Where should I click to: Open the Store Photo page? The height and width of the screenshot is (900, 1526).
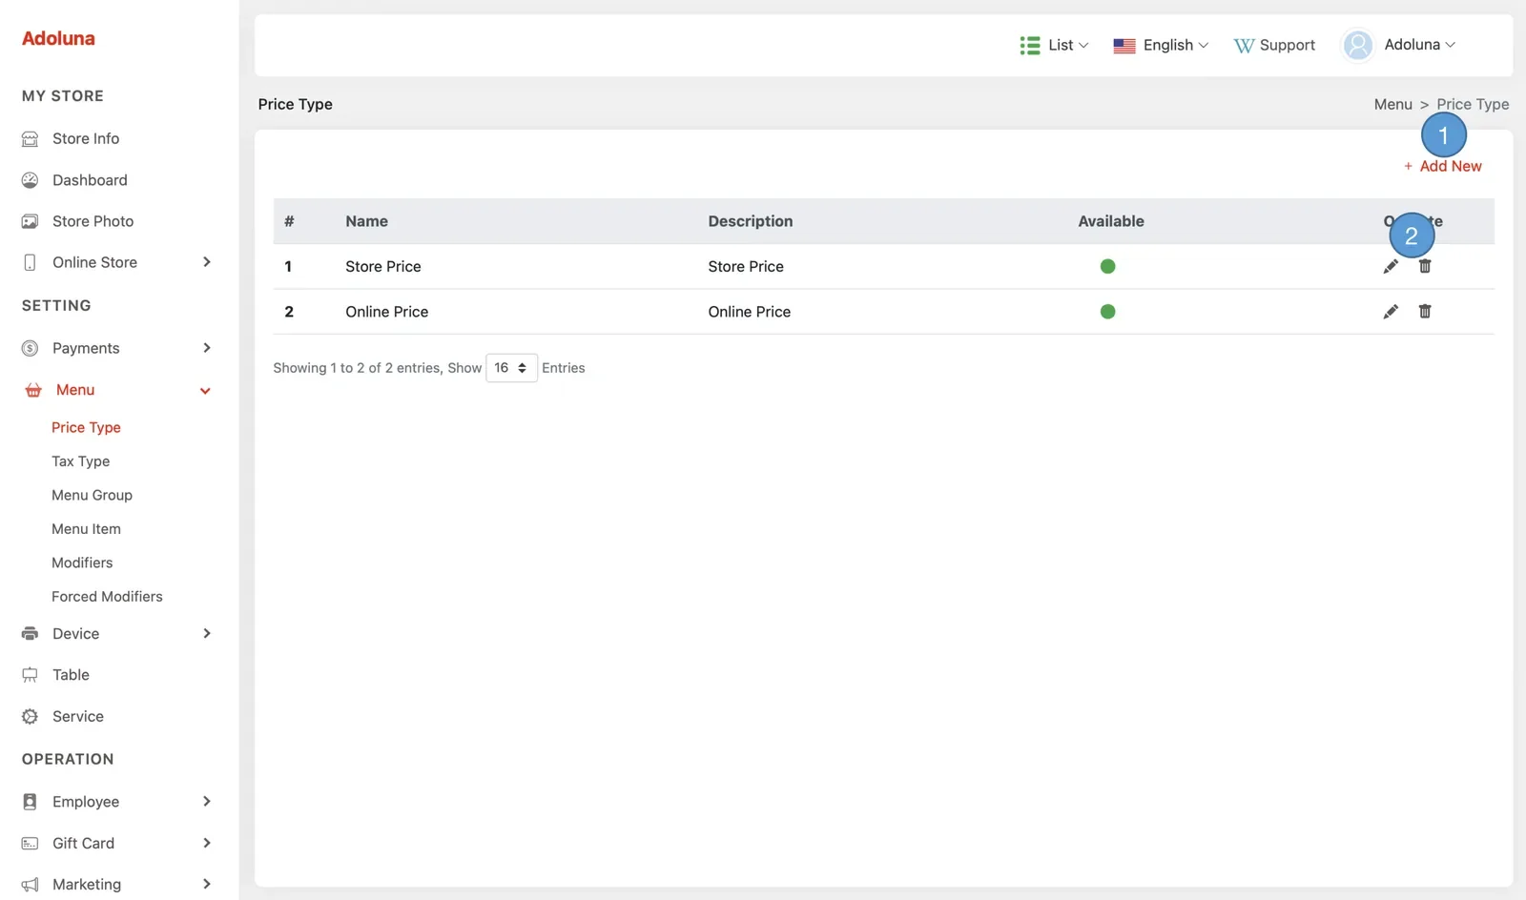pyautogui.click(x=93, y=221)
